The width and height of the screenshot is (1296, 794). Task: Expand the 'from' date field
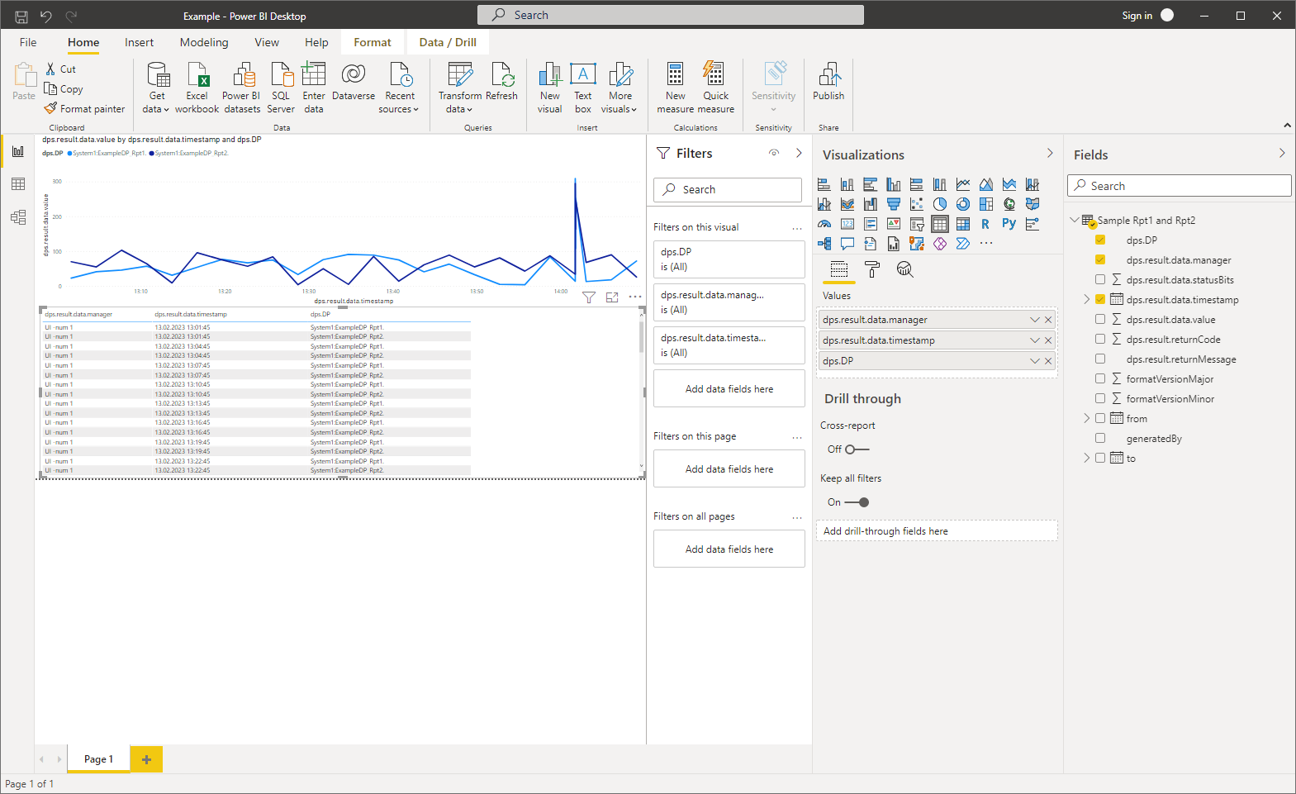click(1087, 419)
